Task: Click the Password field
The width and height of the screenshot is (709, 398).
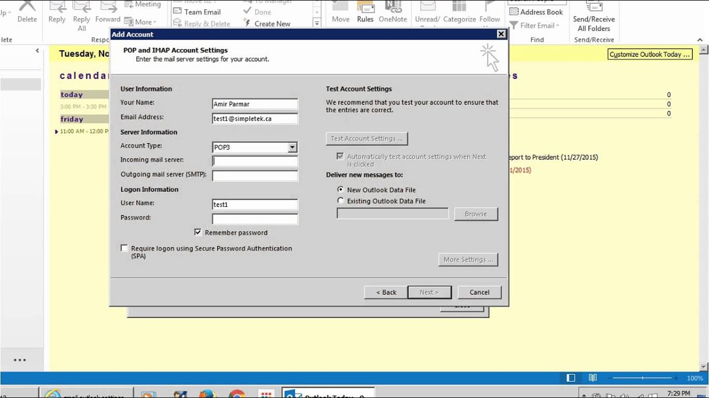Action: tap(255, 219)
